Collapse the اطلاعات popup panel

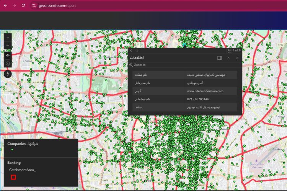pyautogui.click(x=228, y=58)
